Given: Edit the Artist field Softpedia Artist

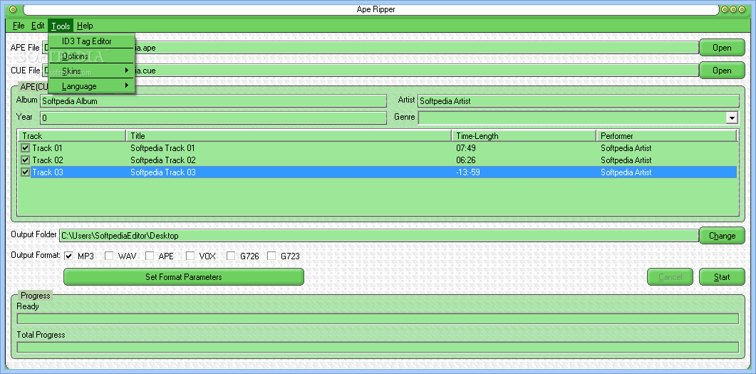Looking at the screenshot, I should coord(578,101).
